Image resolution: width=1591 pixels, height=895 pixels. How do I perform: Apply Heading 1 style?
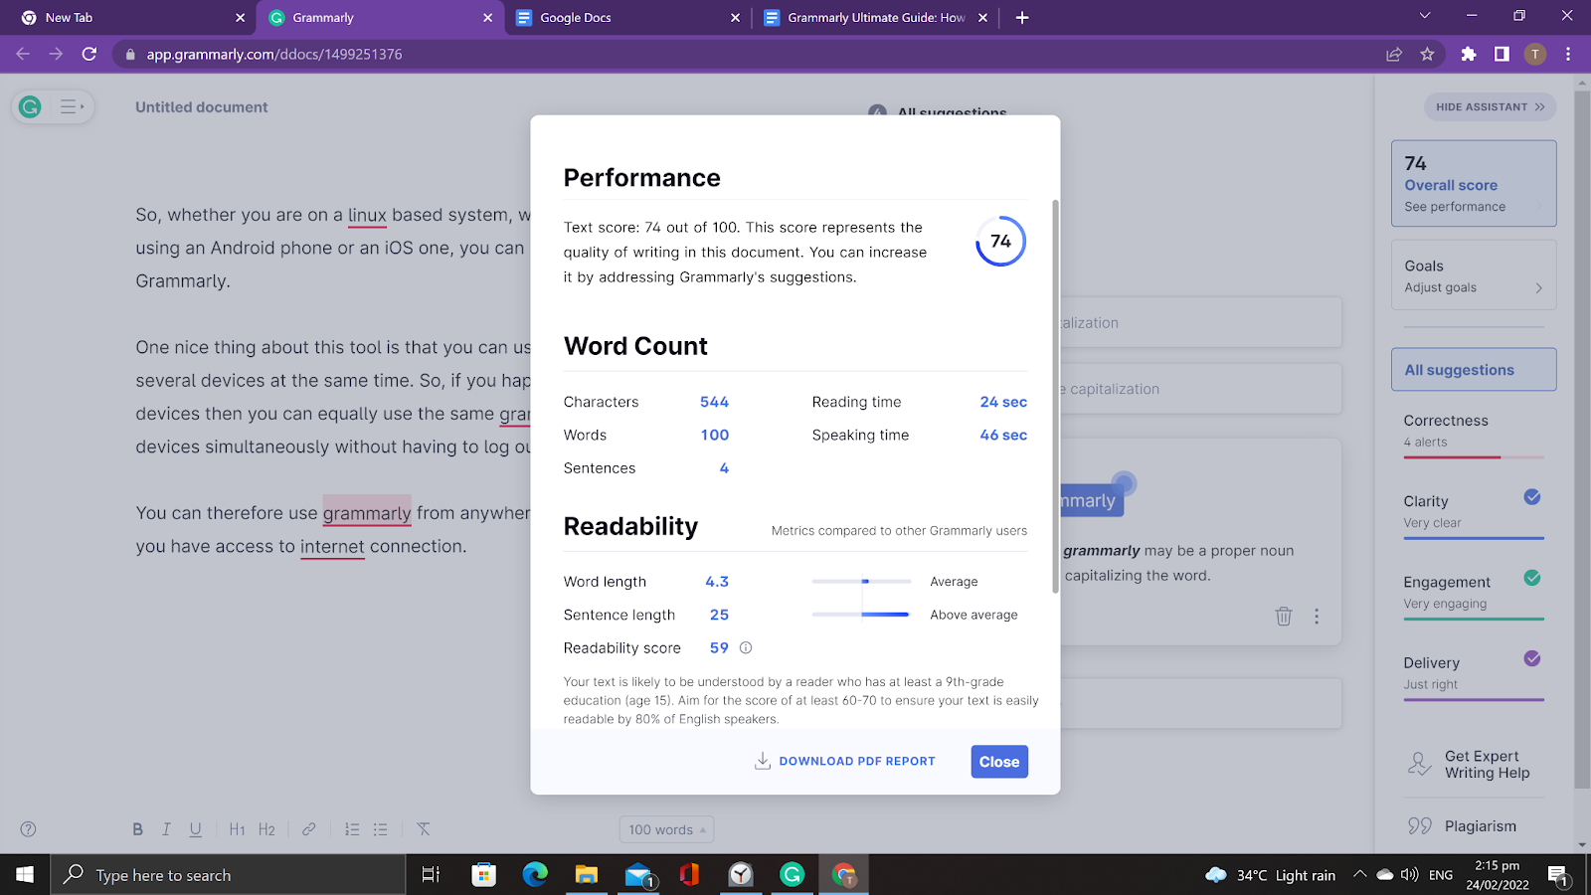(237, 829)
